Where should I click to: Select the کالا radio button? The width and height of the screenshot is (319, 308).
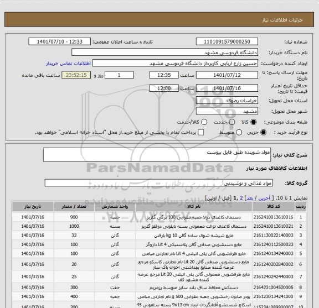[254, 122]
